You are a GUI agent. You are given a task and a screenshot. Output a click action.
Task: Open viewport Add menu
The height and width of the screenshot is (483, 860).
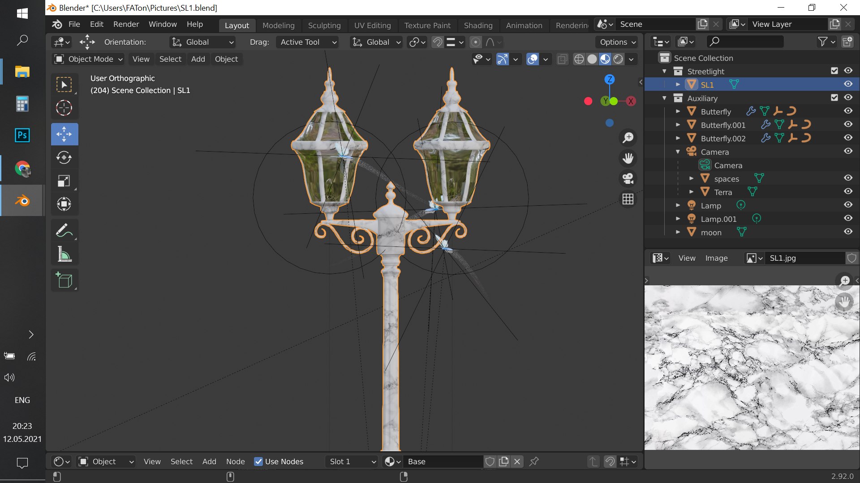pyautogui.click(x=198, y=59)
